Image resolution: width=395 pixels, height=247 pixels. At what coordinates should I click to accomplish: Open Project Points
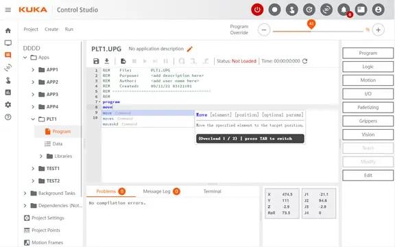click(42, 230)
